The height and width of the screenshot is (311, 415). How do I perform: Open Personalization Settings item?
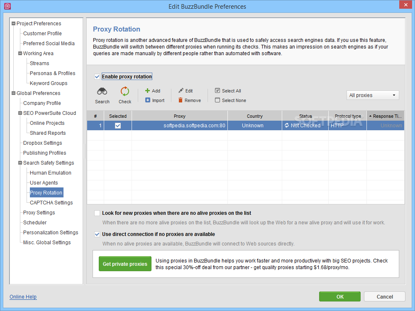[51, 233]
